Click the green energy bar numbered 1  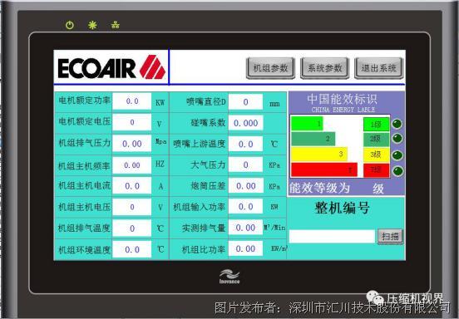pos(307,124)
